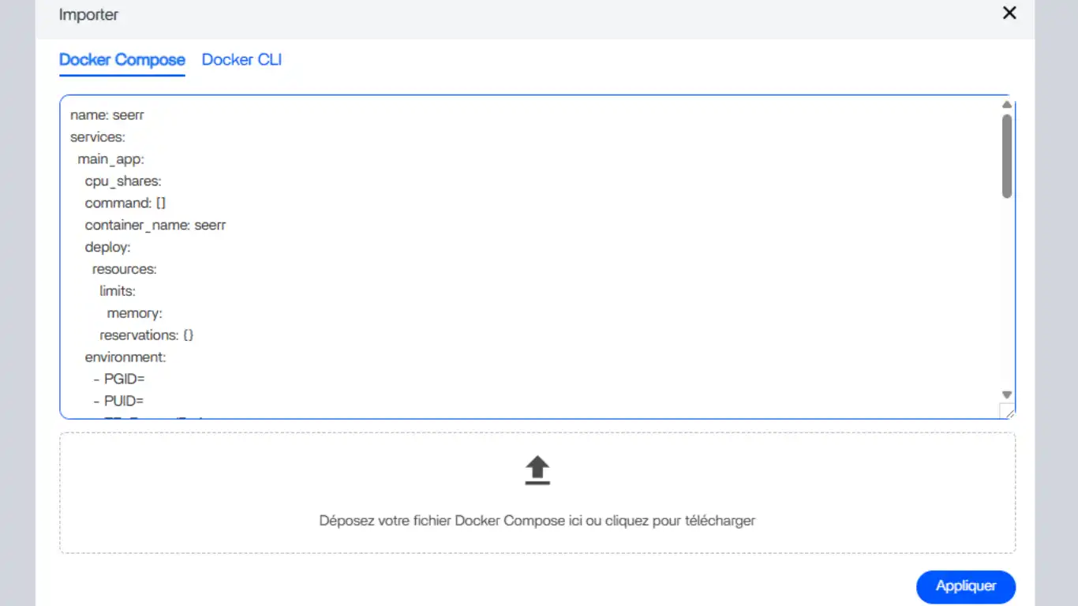Click the 'main_app:' line in editor
Screen dimensions: 1078x606
pos(110,159)
